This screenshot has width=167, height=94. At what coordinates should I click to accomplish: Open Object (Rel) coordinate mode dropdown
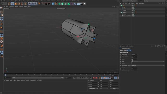[x=93, y=89]
